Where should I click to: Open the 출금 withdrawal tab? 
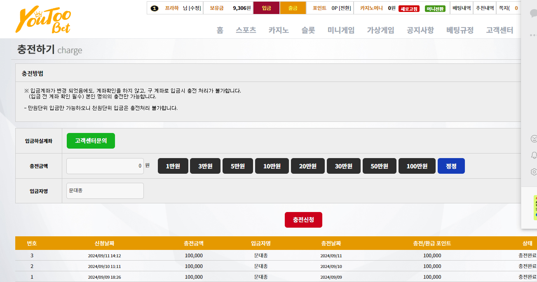293,8
